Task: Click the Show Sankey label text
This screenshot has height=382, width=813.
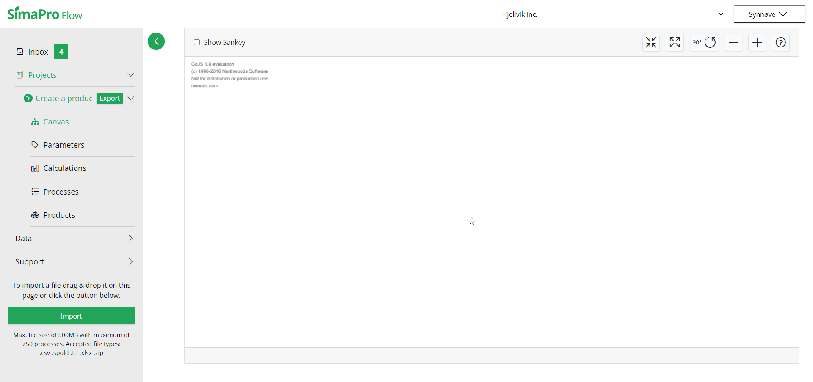Action: coord(224,42)
